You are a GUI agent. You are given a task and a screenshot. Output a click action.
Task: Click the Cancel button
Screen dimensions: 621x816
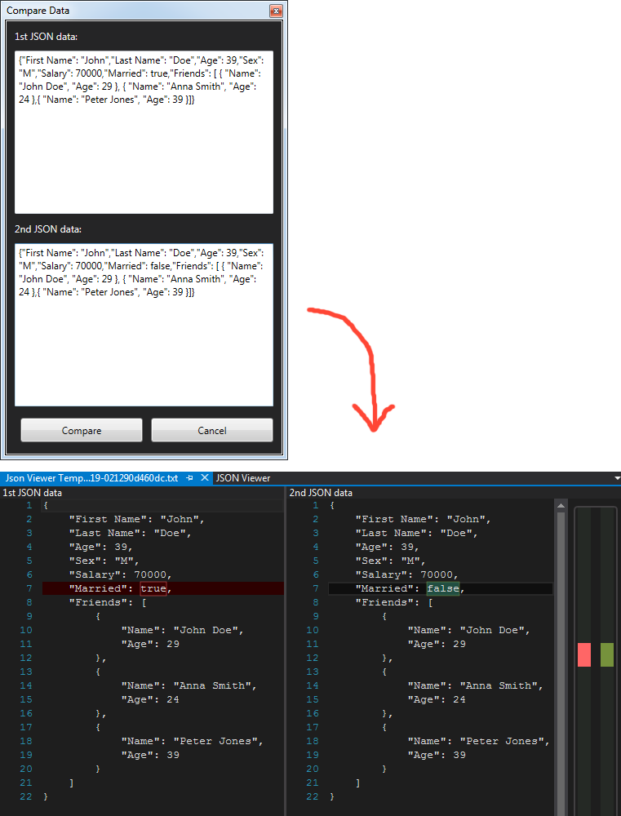[212, 430]
